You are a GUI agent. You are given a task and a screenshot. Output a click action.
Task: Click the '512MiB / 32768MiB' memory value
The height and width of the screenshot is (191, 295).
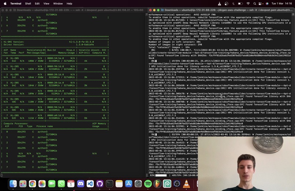click(63, 94)
